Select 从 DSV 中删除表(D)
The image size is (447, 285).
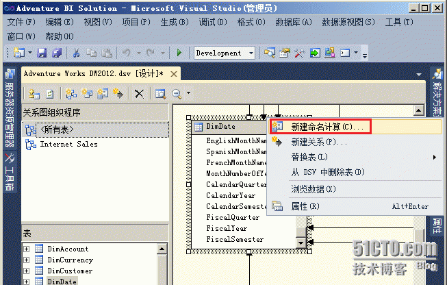tap(355, 172)
